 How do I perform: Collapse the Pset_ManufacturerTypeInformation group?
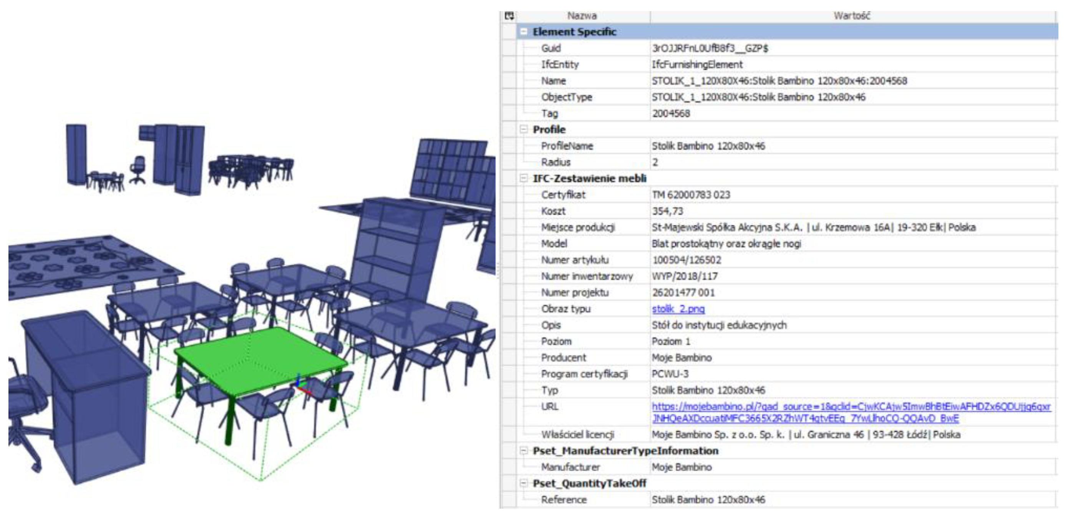[x=524, y=451]
